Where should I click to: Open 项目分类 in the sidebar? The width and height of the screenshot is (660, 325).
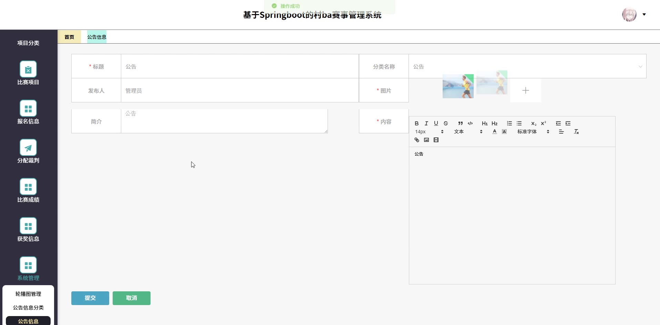28,43
